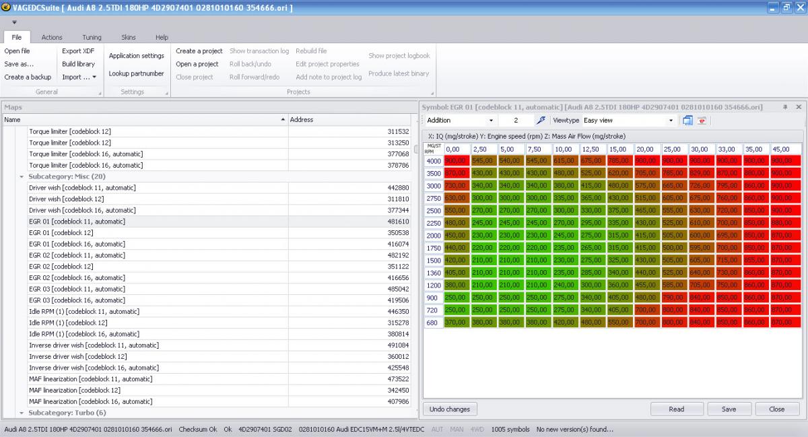
Task: Switch to the File tab
Action: (x=16, y=37)
